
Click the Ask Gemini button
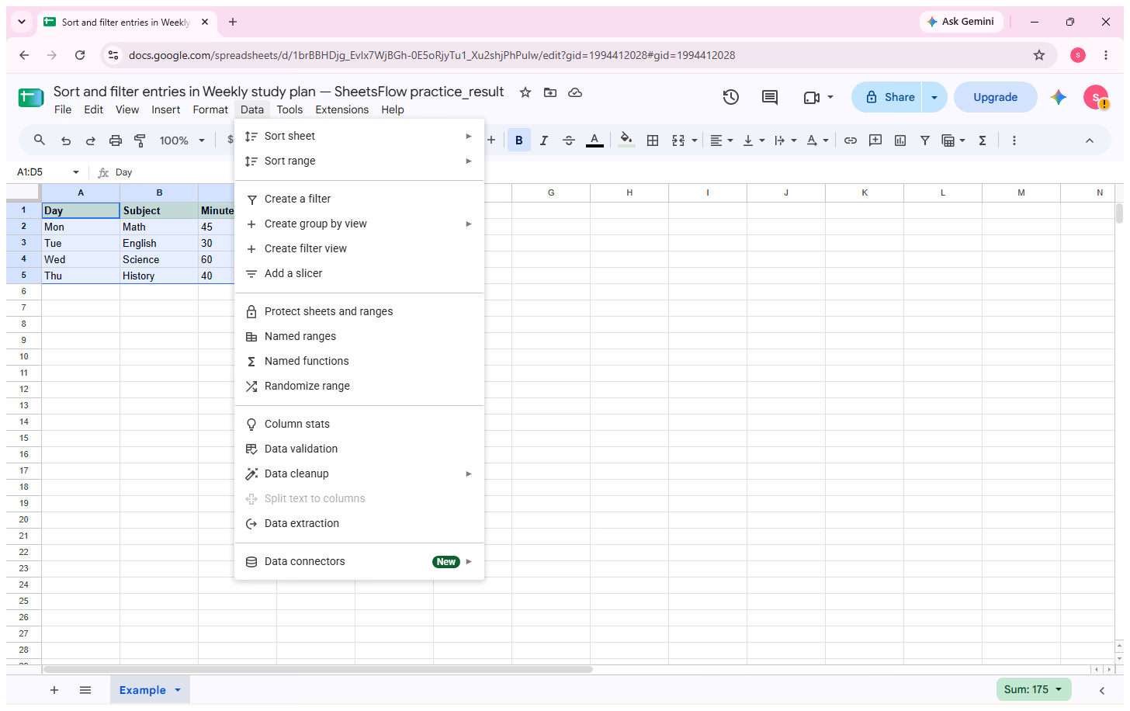pos(962,22)
